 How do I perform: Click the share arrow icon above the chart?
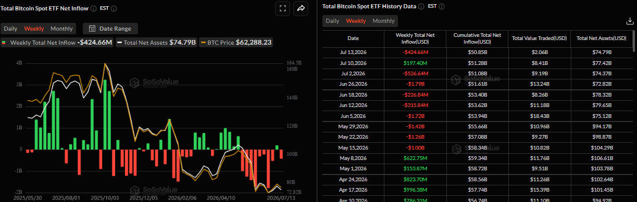coord(301,8)
